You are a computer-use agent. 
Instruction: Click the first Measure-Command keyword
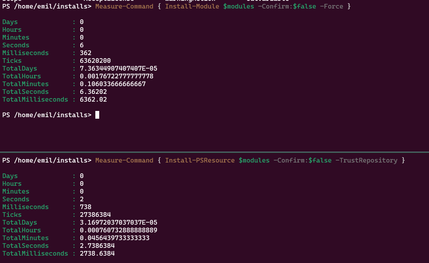tap(124, 6)
